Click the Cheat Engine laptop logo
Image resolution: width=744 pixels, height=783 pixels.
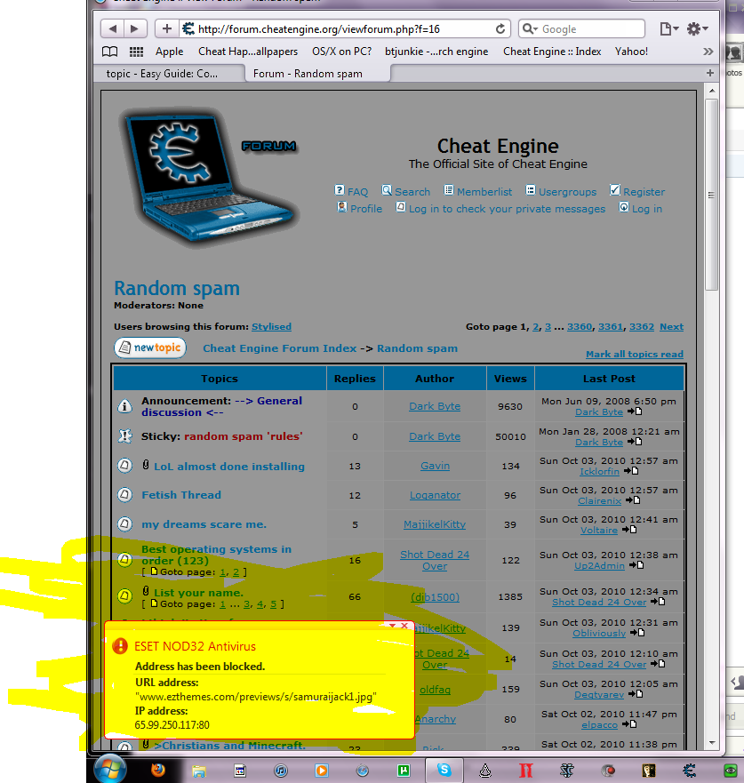click(208, 177)
